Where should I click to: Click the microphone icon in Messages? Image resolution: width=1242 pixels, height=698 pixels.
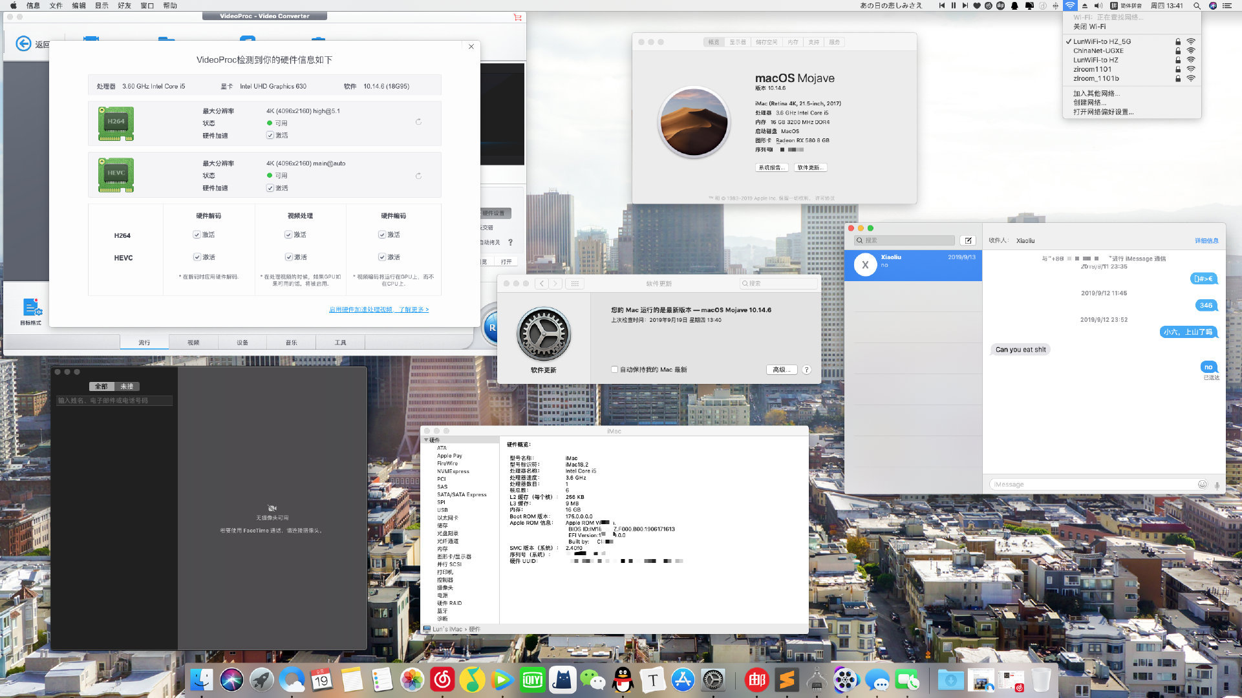coord(1217,485)
